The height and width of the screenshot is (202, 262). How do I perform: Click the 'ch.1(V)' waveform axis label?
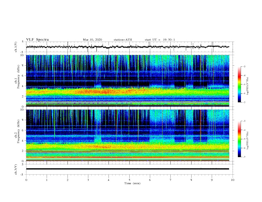point(16,47)
